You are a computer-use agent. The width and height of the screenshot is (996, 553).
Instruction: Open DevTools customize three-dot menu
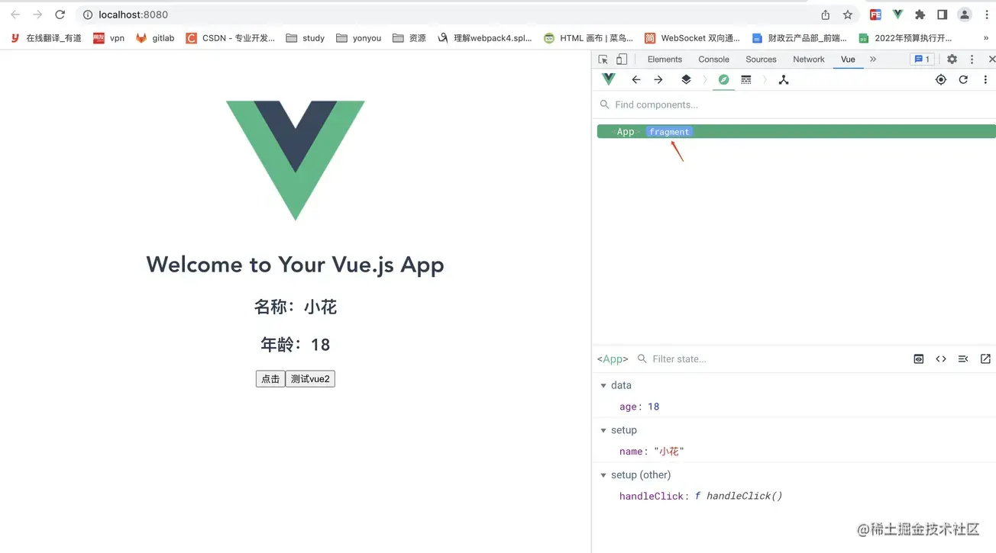point(972,59)
